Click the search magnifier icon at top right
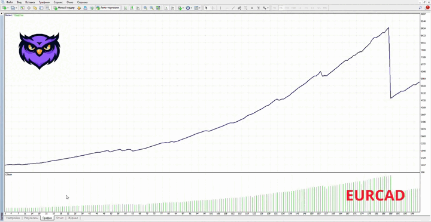The image size is (431, 222). point(421,8)
